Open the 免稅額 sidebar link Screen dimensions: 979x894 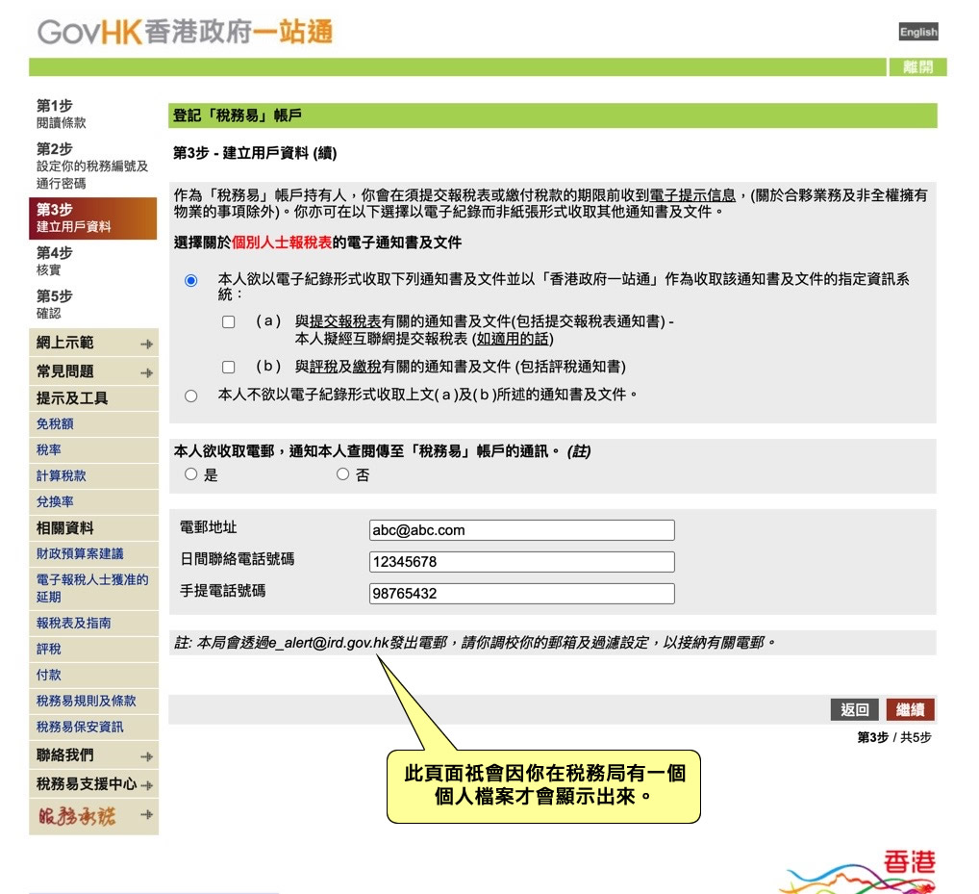click(55, 424)
